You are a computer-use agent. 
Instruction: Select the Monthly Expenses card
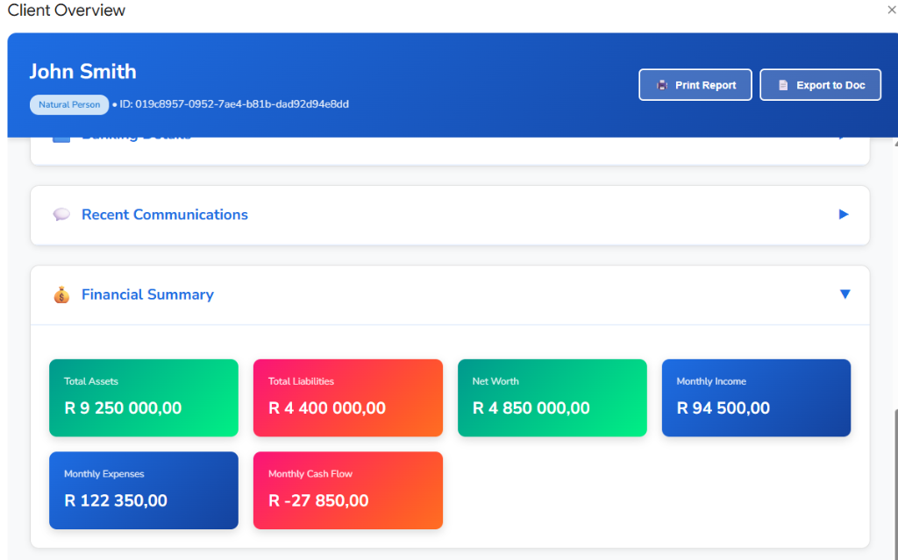pyautogui.click(x=143, y=490)
